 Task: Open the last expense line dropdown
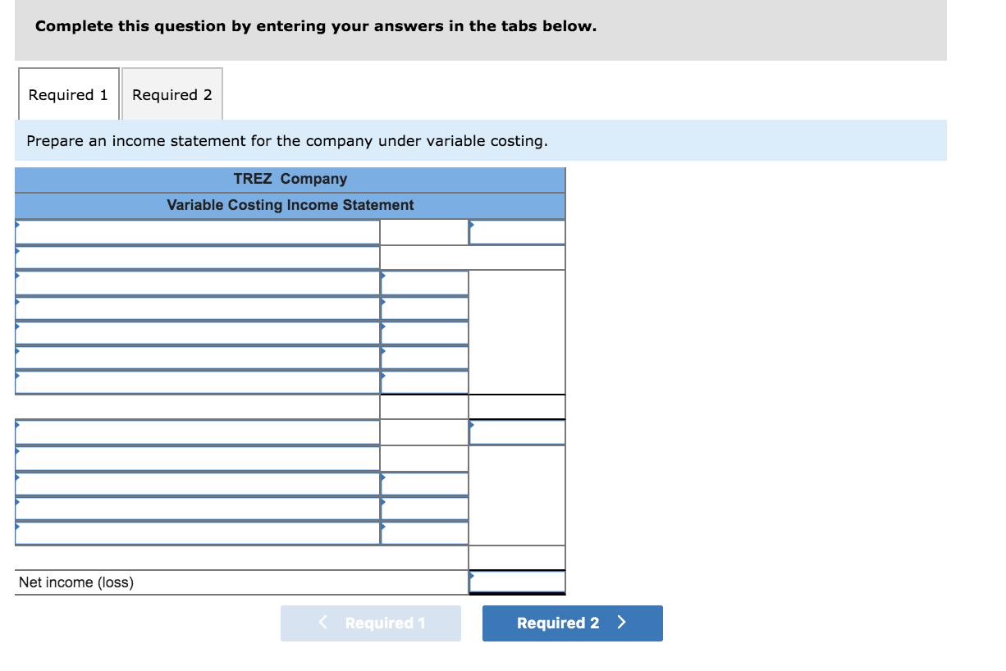[18, 532]
